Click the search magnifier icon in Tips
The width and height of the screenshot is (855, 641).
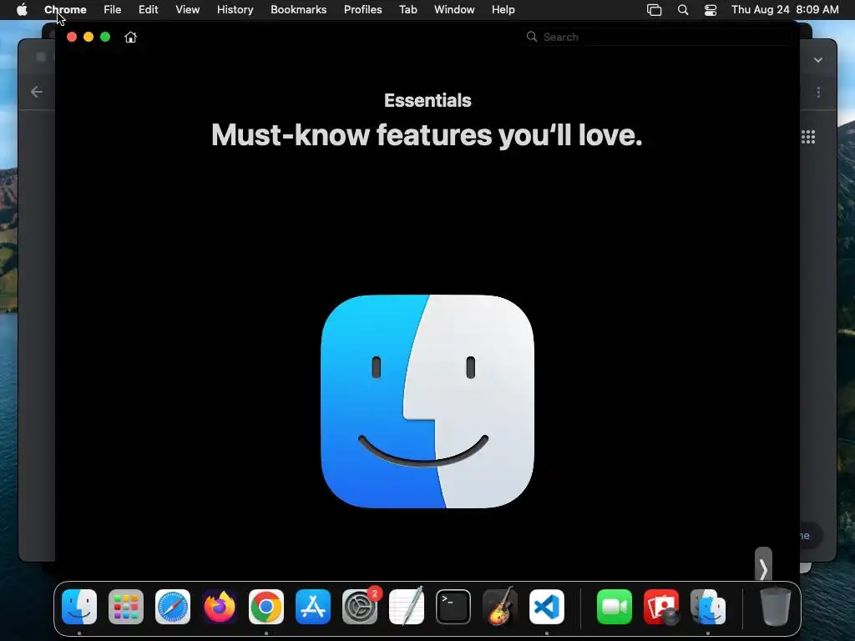click(532, 37)
